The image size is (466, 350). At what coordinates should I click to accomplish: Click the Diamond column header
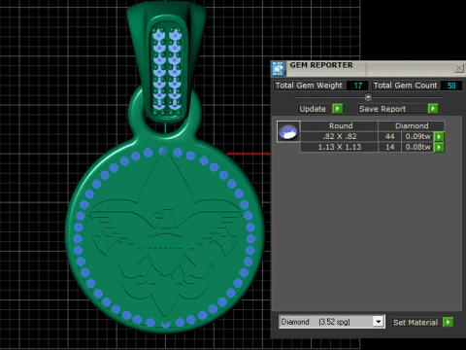(412, 125)
